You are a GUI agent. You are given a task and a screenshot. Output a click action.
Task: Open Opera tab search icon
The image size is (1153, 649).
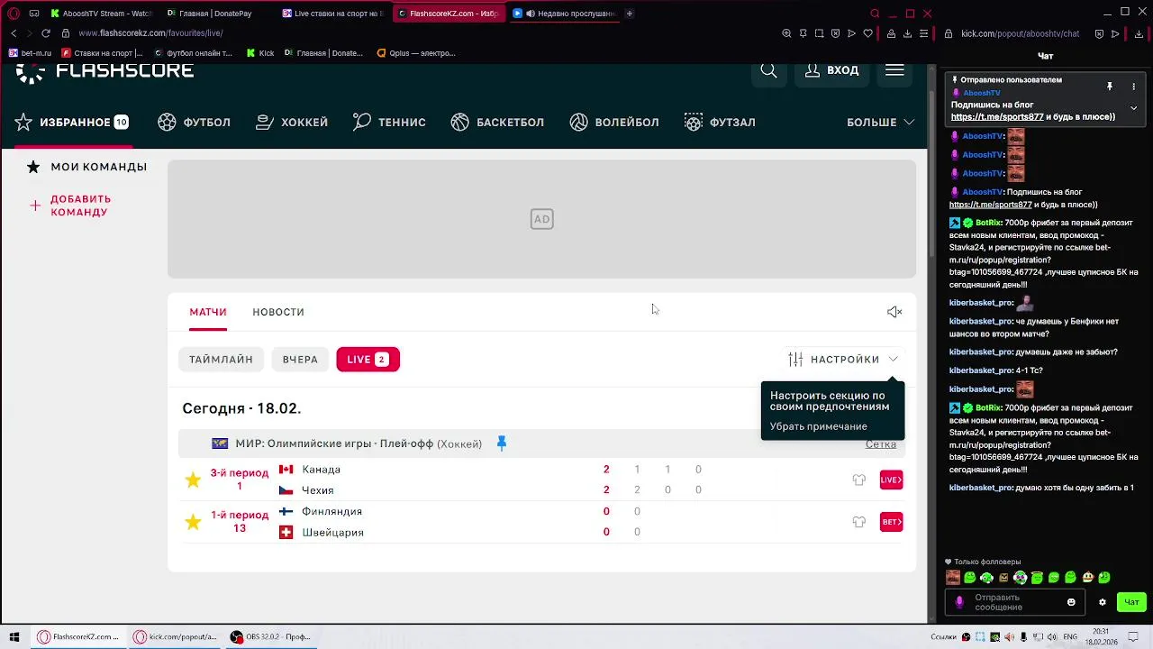pyautogui.click(x=875, y=14)
